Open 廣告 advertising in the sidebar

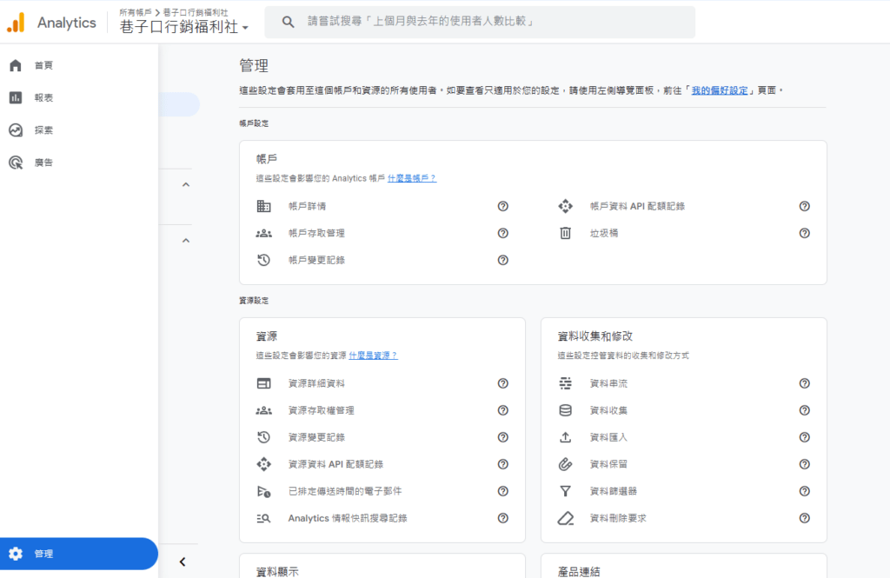pyautogui.click(x=43, y=163)
